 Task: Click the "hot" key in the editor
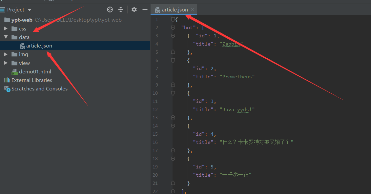pyautogui.click(x=188, y=28)
